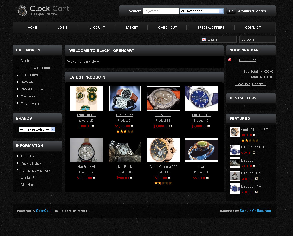Viewport: 293px width, 236px height.
Task: Click the plus icon beside HP LP3065 price
Action: 132,126
